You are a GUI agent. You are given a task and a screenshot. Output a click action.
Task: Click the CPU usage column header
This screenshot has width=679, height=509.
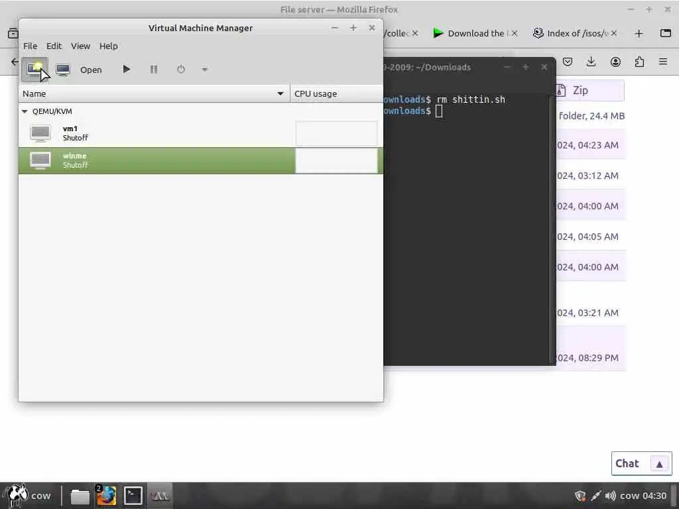[336, 93]
